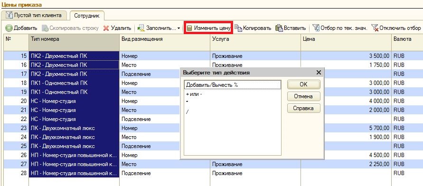Click the Изменить цену calculator icon

[190, 28]
